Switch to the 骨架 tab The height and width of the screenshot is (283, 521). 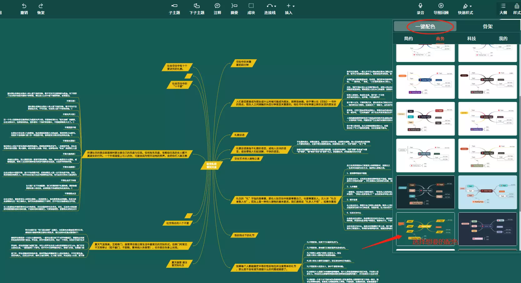click(488, 26)
